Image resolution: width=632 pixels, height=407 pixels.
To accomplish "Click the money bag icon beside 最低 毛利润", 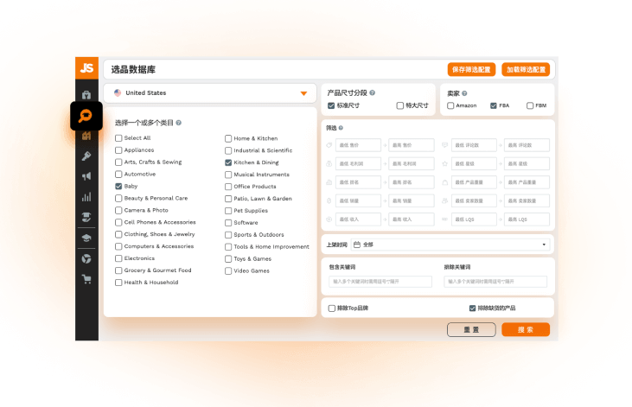I will tap(329, 163).
